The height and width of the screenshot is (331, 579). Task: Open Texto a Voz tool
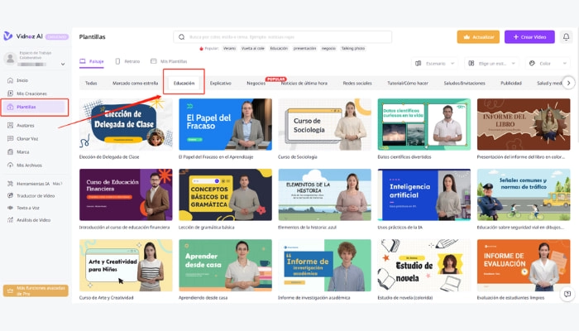[x=27, y=208]
